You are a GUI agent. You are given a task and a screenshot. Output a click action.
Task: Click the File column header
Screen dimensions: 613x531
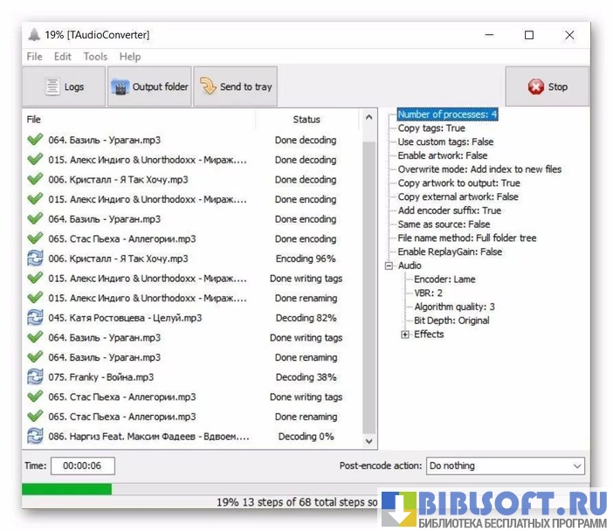[34, 120]
